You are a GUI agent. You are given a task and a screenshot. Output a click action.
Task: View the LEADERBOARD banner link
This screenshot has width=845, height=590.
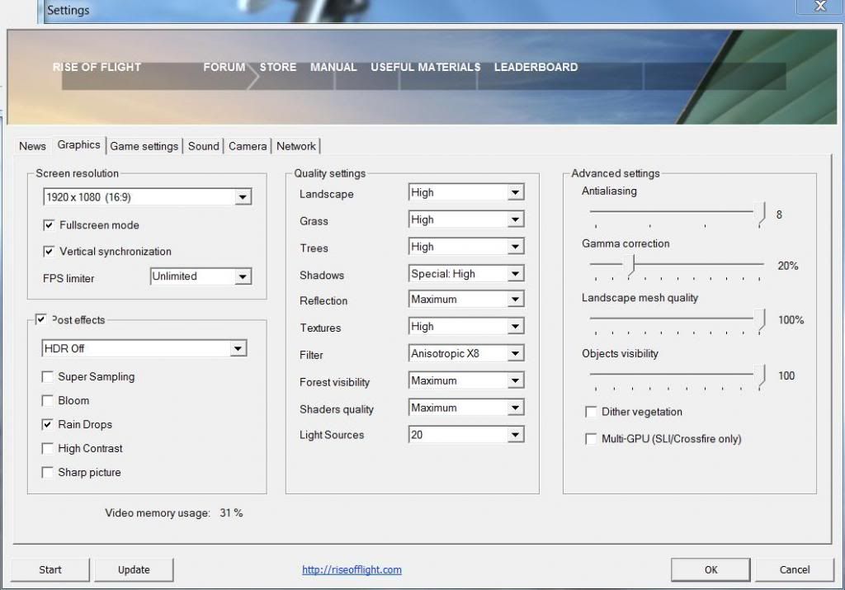536,68
